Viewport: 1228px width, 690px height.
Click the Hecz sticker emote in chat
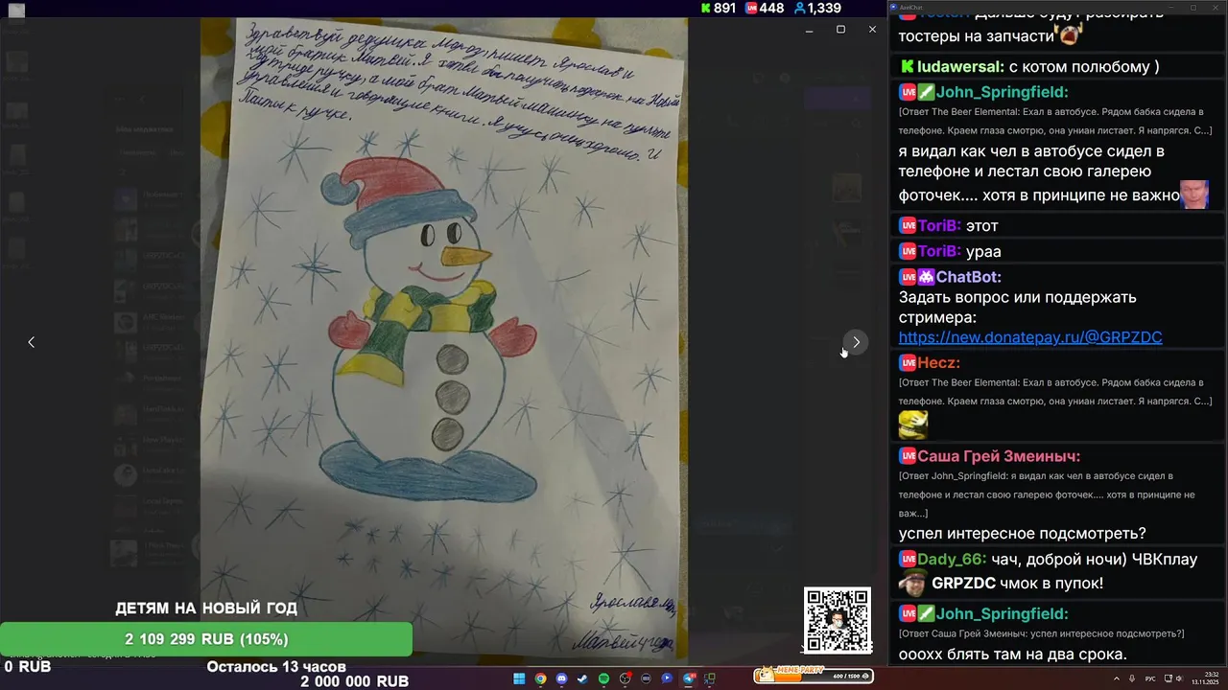coord(913,425)
